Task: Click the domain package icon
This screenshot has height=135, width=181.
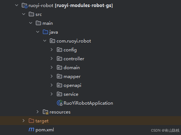Action: tap(59, 67)
